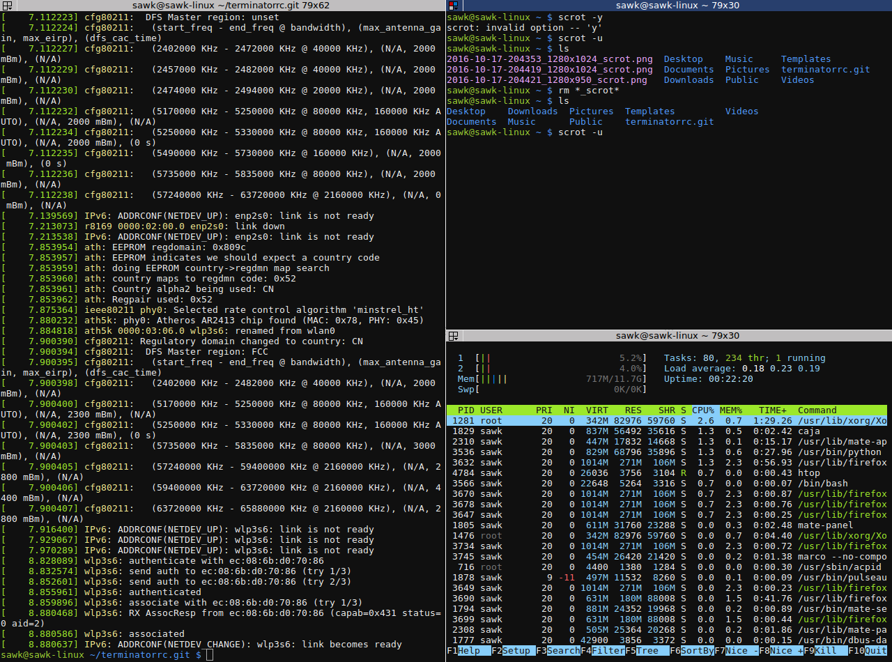Select the /usr/sbin/acpid process row
The height and width of the screenshot is (662, 892).
tap(667, 567)
